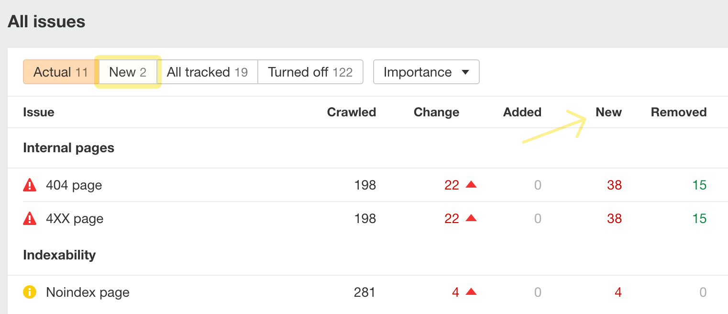Click the yellow info icon beside Noindex page
Screen dimensions: 728x314
[30, 292]
